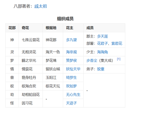Screen dimensions: 151x128
Task: Open the 多九望 flower master link
Action: pyautogui.click(x=71, y=40)
